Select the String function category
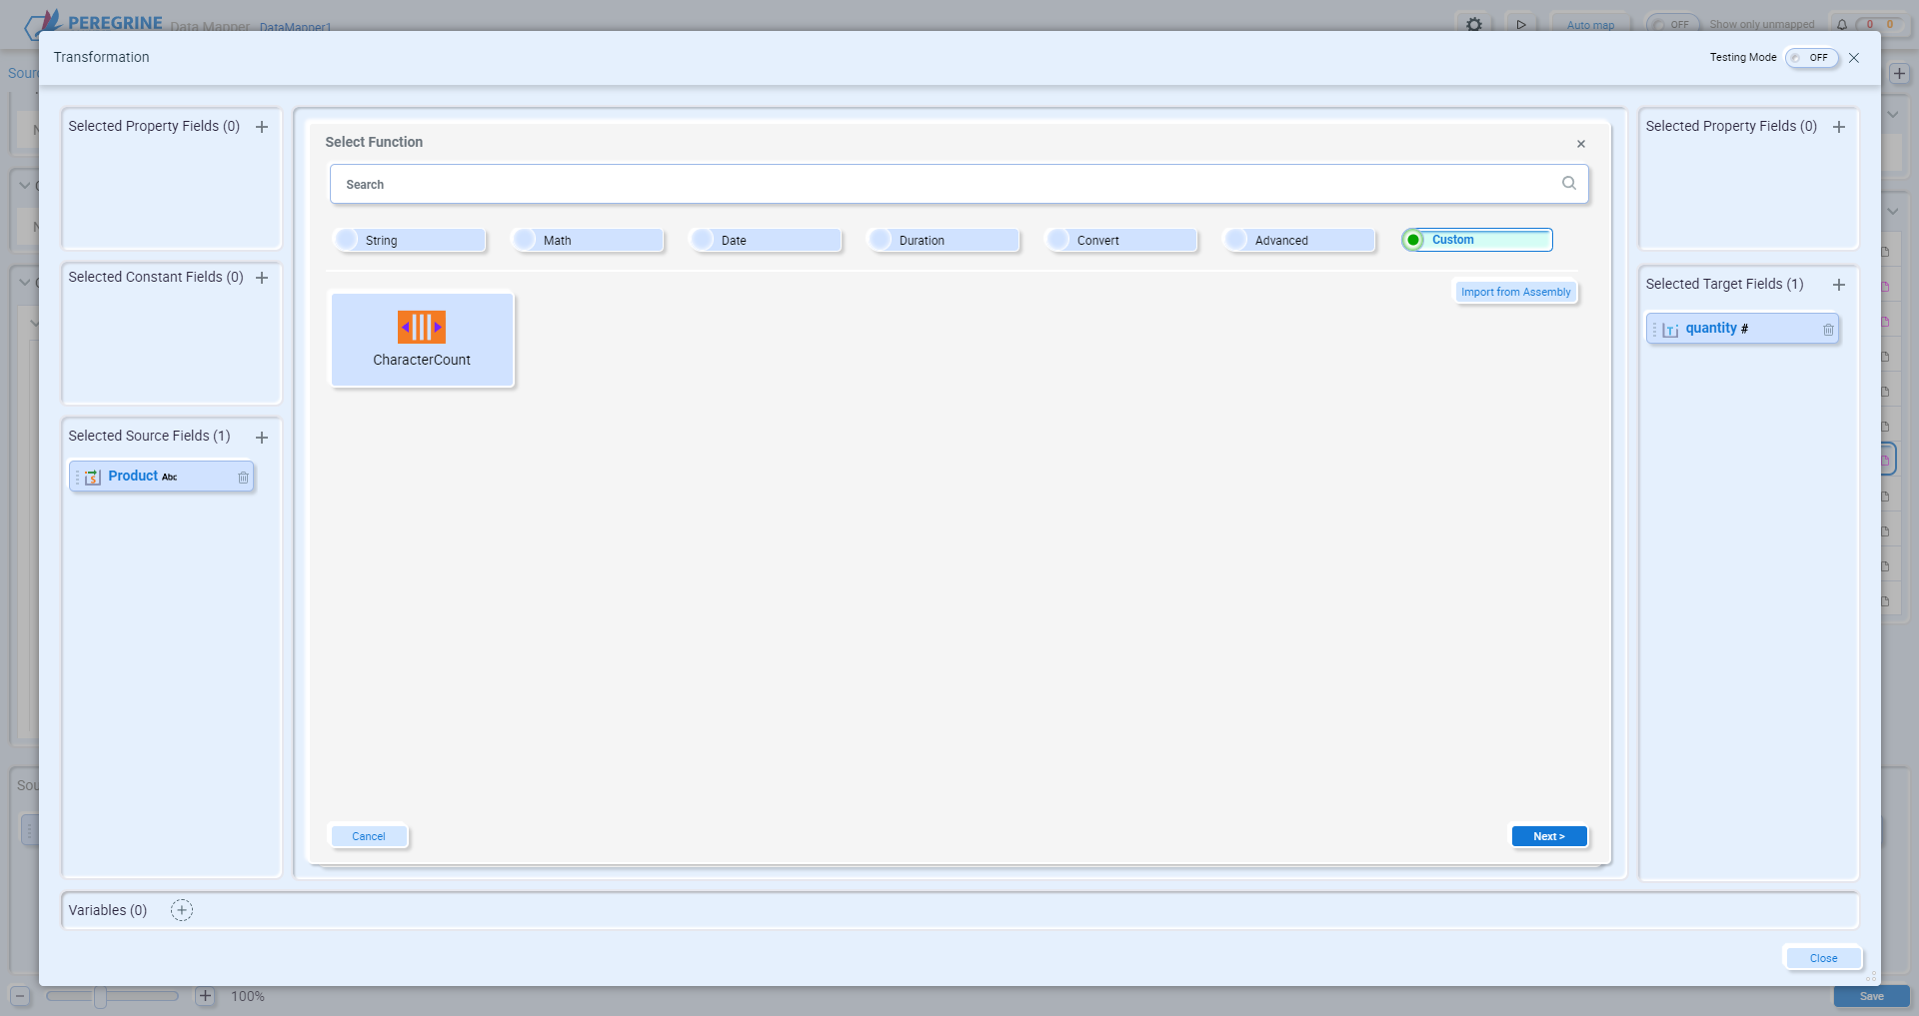This screenshot has height=1016, width=1919. (410, 241)
